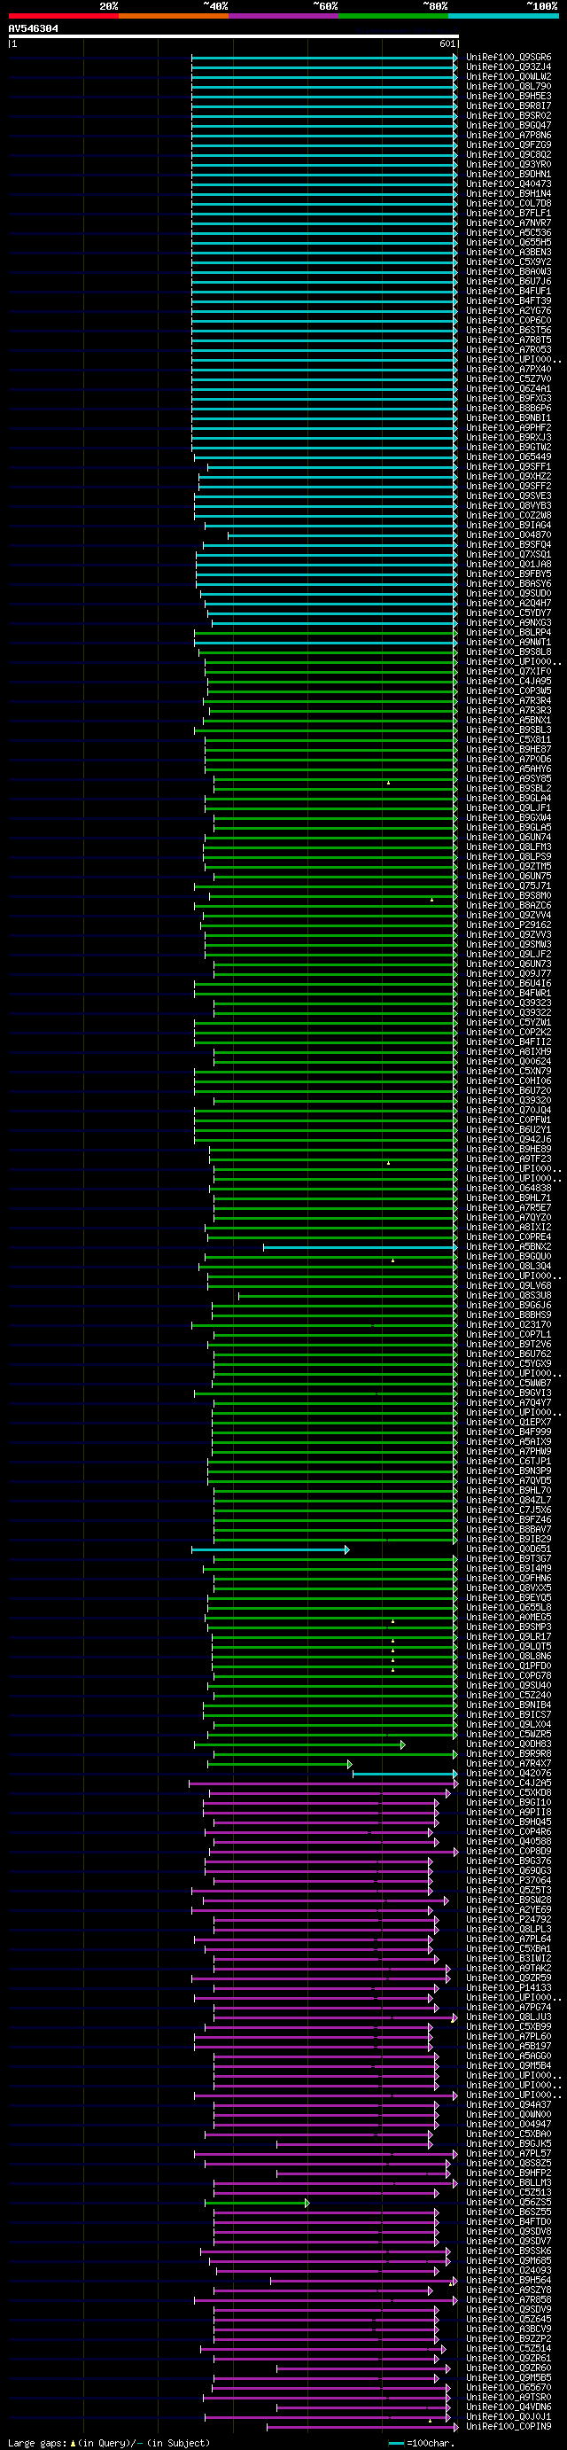Click the UniRef100_Q8LJU3 label

(508, 2018)
